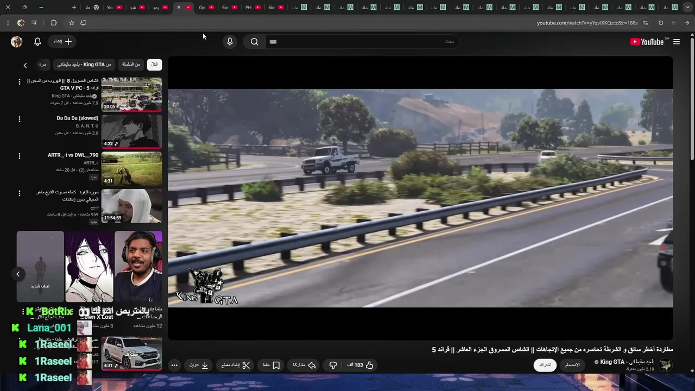The height and width of the screenshot is (391, 695).
Task: Click the مشاركة share button
Action: click(x=304, y=365)
